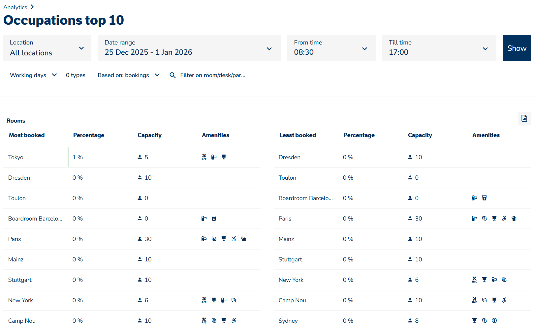The height and width of the screenshot is (328, 535).
Task: Click Sydney's circled number eight amenity icon
Action: coord(494,321)
